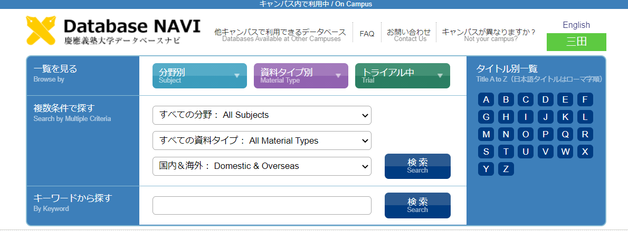Select letter I in title list
Screen dimensions: 628x231
pyautogui.click(x=526, y=117)
